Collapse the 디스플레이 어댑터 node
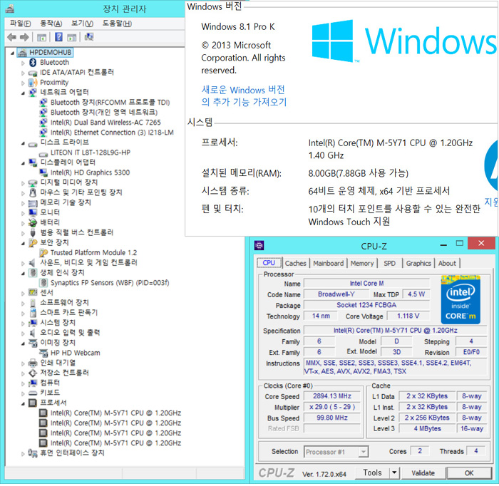The width and height of the screenshot is (499, 486). 23,163
